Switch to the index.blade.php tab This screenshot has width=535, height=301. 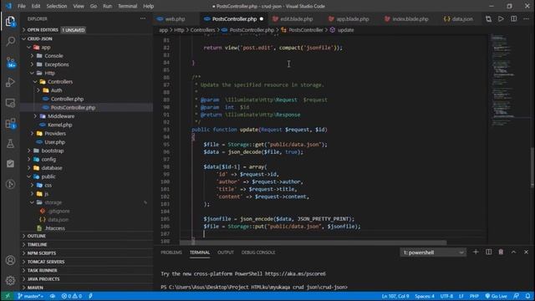pyautogui.click(x=410, y=19)
